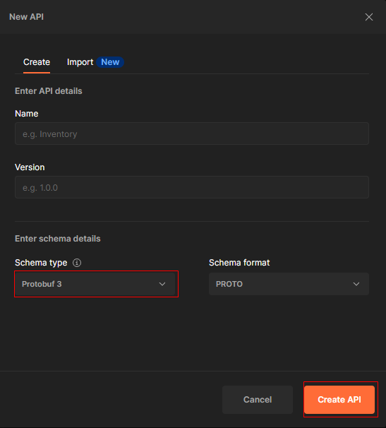This screenshot has width=386, height=428.
Task: Click the chevron arrow in PROTO field
Action: click(356, 284)
